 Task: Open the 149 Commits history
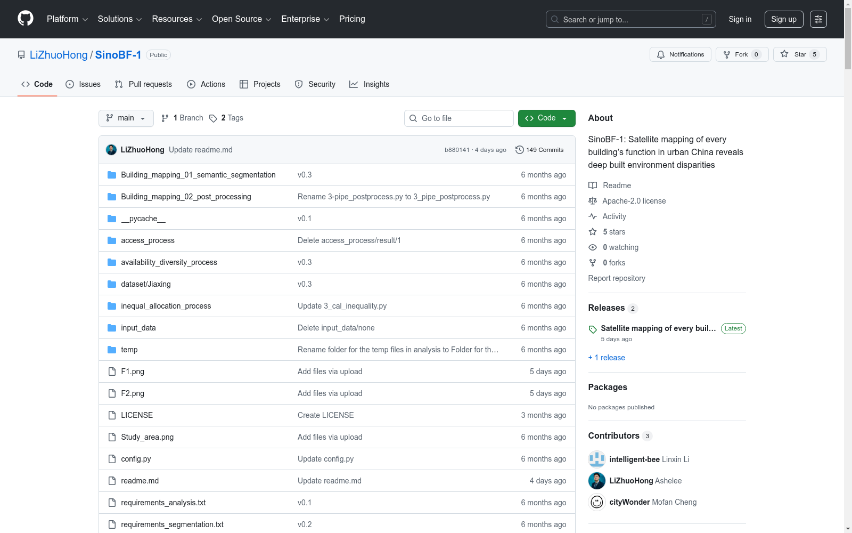[539, 150]
